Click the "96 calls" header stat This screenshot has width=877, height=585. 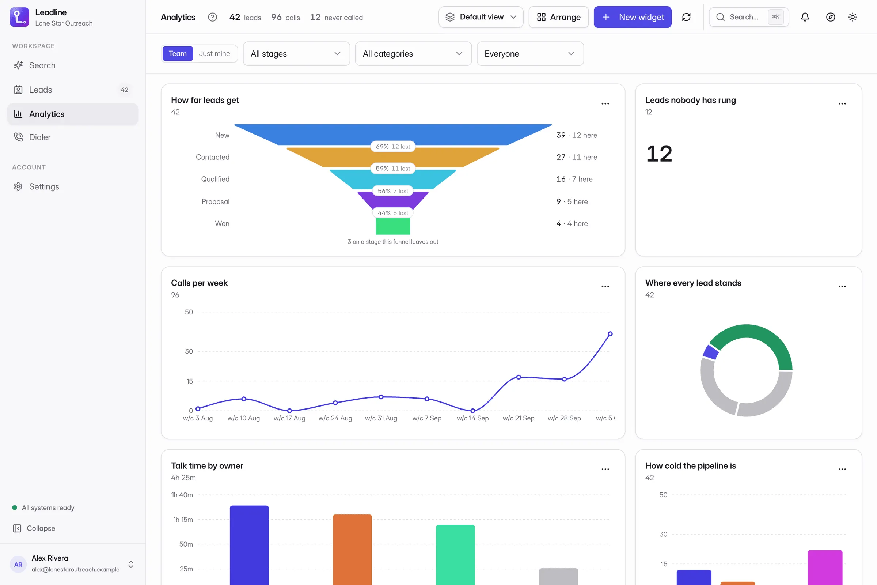point(285,17)
